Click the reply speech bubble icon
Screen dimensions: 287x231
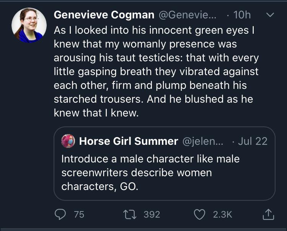pos(60,214)
